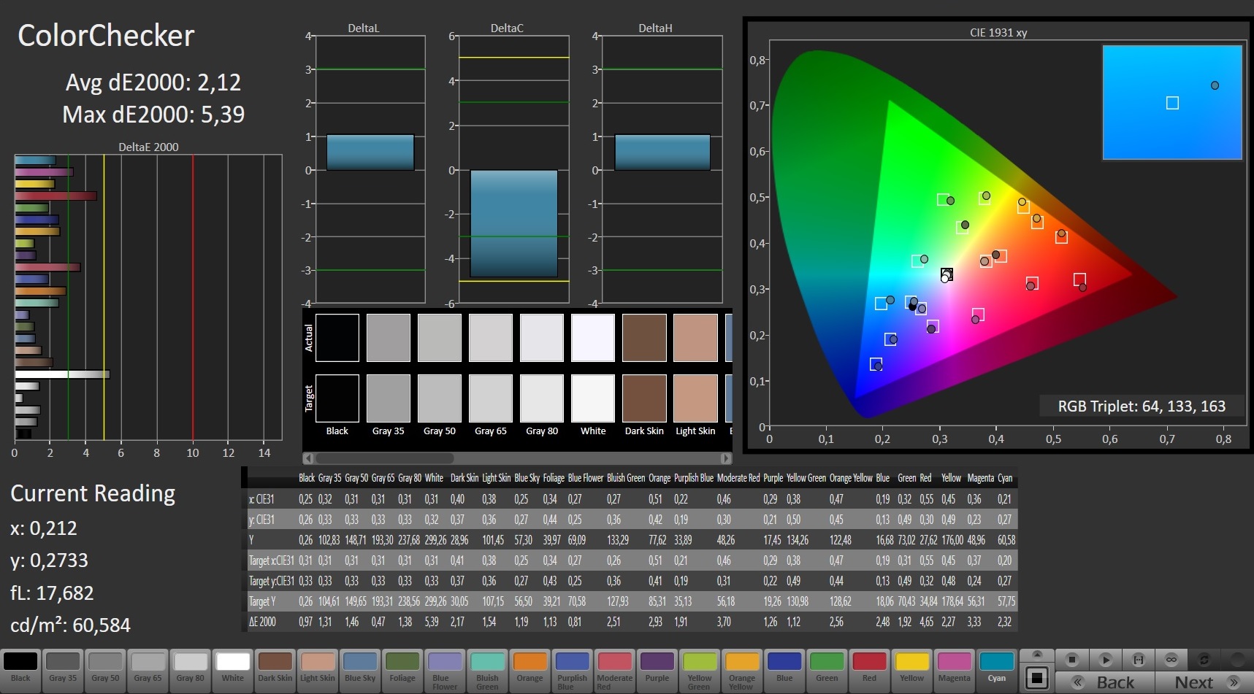Select the Magenta patch button
Screen dimensions: 1254x694
coord(954,668)
